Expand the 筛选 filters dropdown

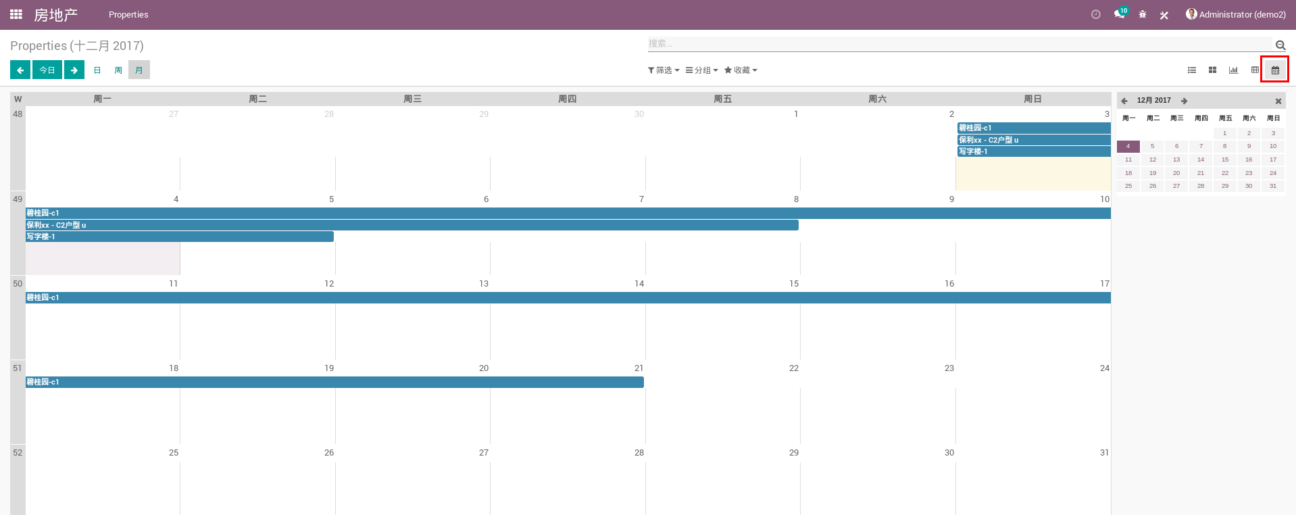tap(664, 70)
